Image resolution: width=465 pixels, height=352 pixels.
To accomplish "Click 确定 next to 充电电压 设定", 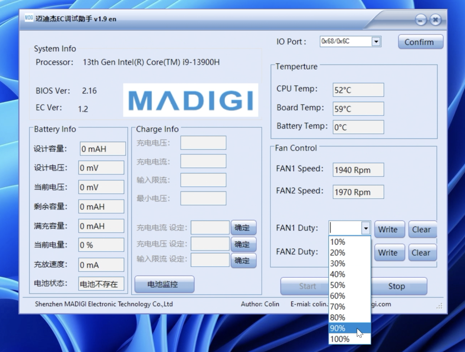I will click(243, 244).
